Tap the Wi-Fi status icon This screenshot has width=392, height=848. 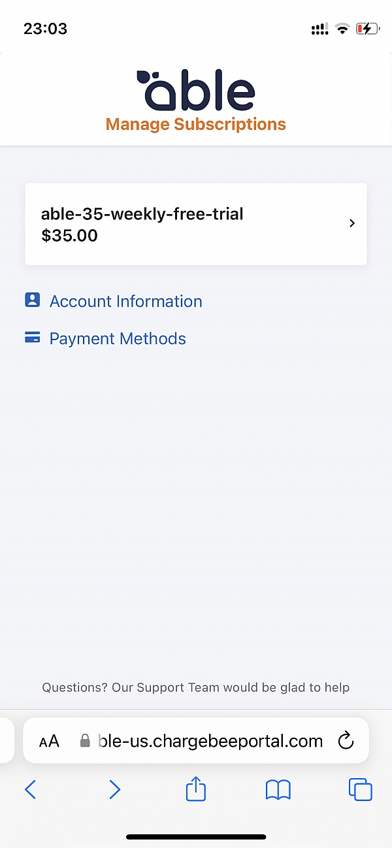(342, 28)
